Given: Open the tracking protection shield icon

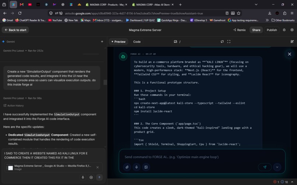Looking at the screenshot, I should (x=51, y=13).
